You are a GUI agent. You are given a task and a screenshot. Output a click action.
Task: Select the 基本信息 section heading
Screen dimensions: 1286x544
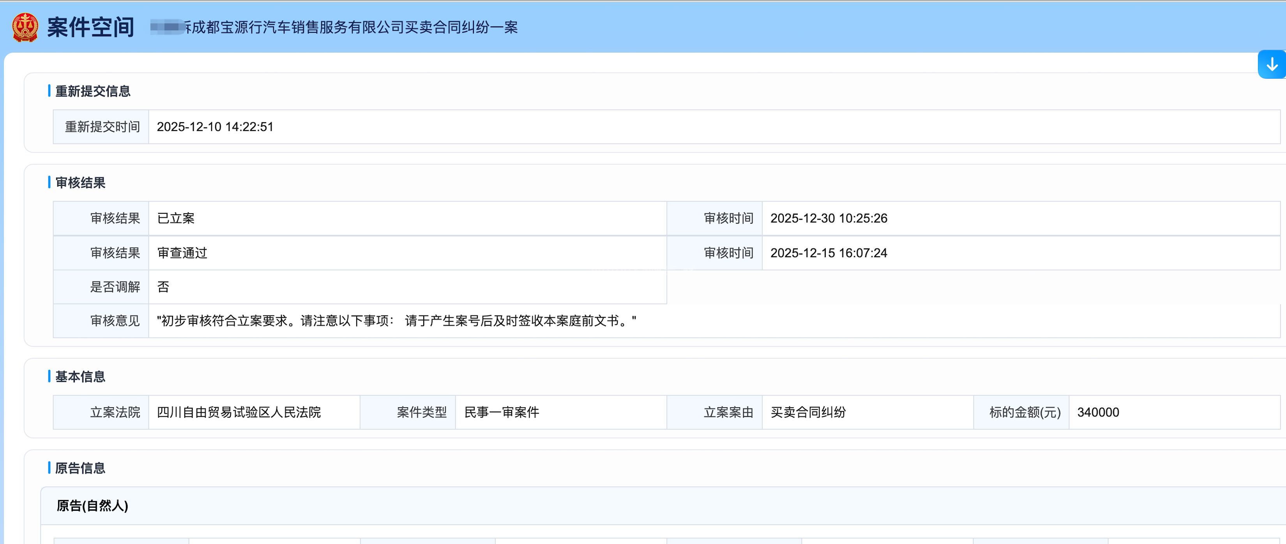point(80,377)
